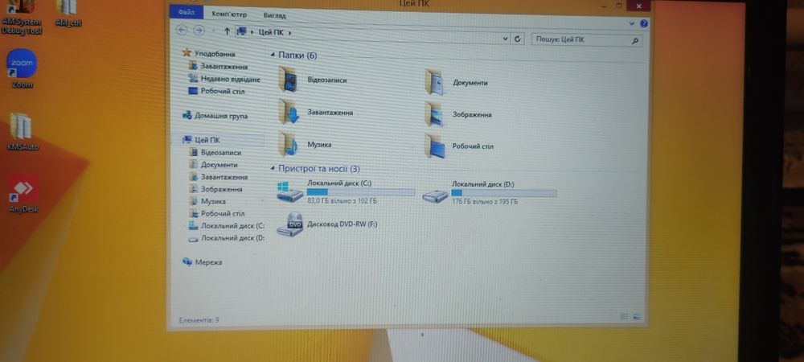Select Документи in navigation tree

(213, 165)
